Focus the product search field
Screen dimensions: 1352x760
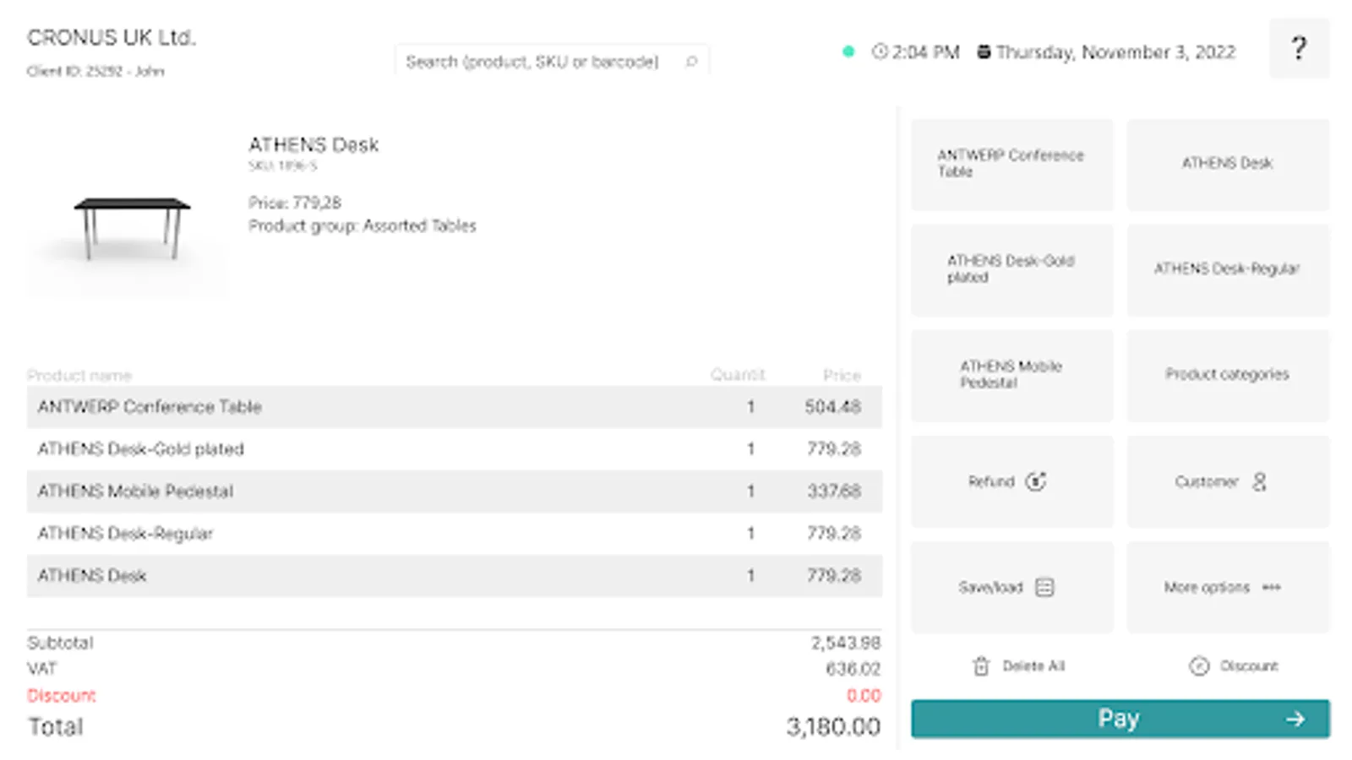[x=532, y=62]
